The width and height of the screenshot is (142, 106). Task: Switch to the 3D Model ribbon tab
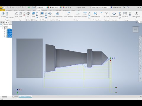point(9,10)
